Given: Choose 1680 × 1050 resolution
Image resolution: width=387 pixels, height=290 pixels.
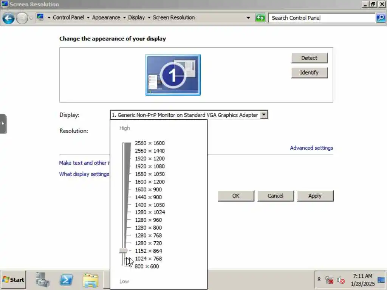Looking at the screenshot, I should (x=150, y=174).
